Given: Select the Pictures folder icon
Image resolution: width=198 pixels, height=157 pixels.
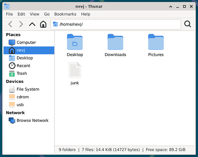Looking at the screenshot, I should [156, 42].
